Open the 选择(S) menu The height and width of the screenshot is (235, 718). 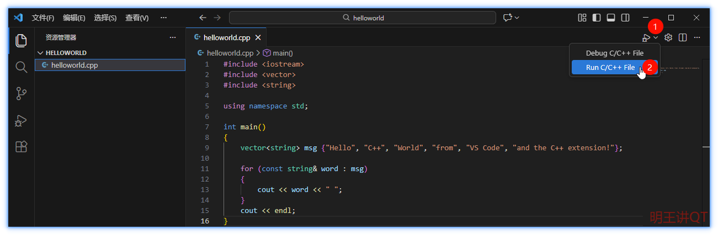point(105,17)
